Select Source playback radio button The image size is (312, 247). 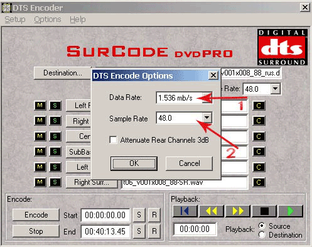point(262,226)
